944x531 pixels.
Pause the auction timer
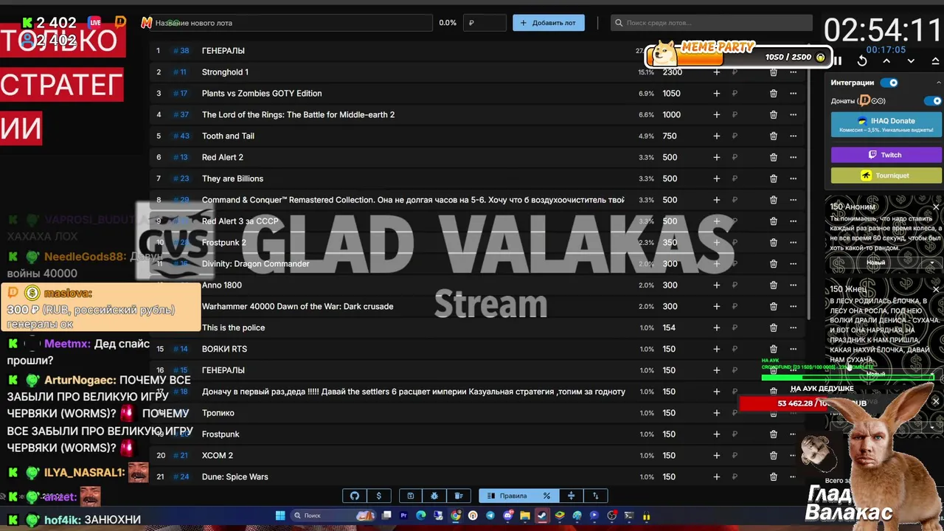coord(838,61)
